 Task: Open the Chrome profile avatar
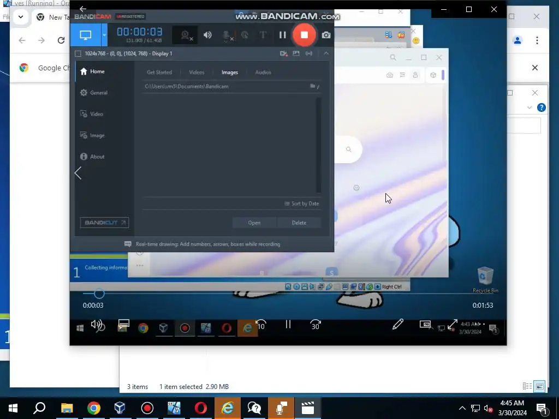(518, 40)
